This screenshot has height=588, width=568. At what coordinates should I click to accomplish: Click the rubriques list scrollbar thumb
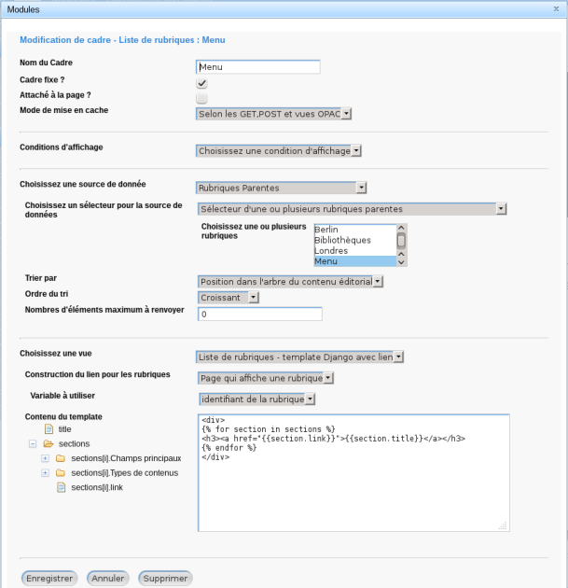[401, 241]
